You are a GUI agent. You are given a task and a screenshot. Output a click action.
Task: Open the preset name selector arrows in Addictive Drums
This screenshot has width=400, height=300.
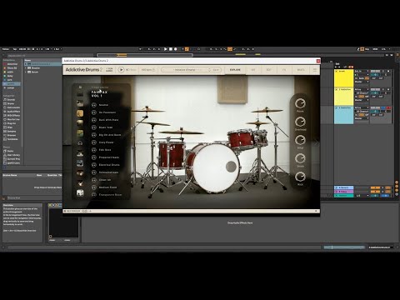[x=209, y=70]
